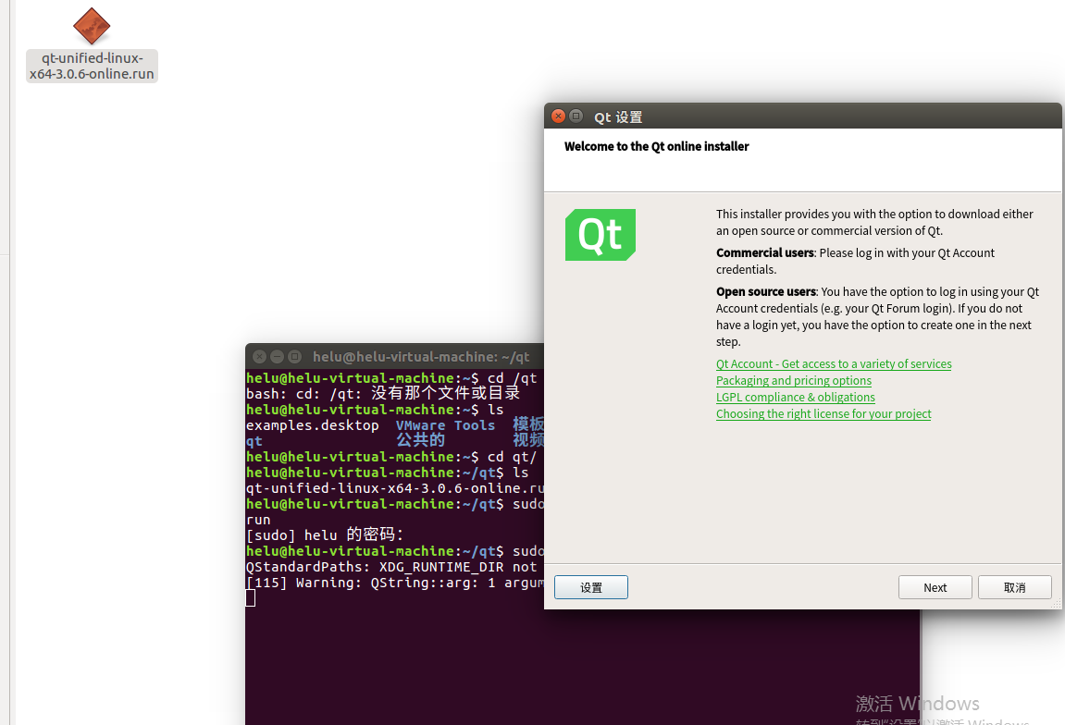Click the 'bash: cd: /qt' error line
The image size is (1065, 725).
click(x=383, y=394)
